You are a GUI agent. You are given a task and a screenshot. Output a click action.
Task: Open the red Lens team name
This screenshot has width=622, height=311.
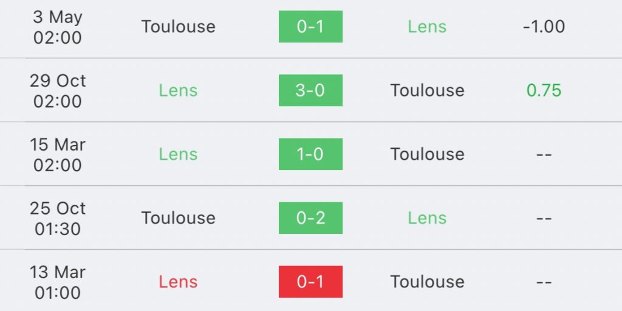tap(178, 282)
